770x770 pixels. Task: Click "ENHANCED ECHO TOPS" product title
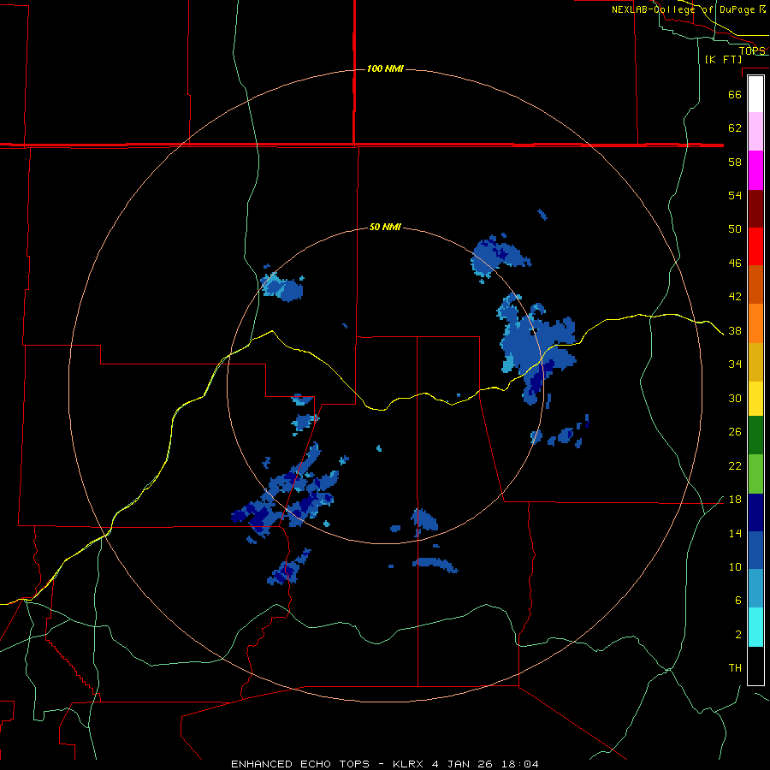click(x=299, y=764)
